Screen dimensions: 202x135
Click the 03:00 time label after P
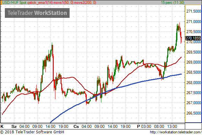pyautogui.click(x=146, y=126)
